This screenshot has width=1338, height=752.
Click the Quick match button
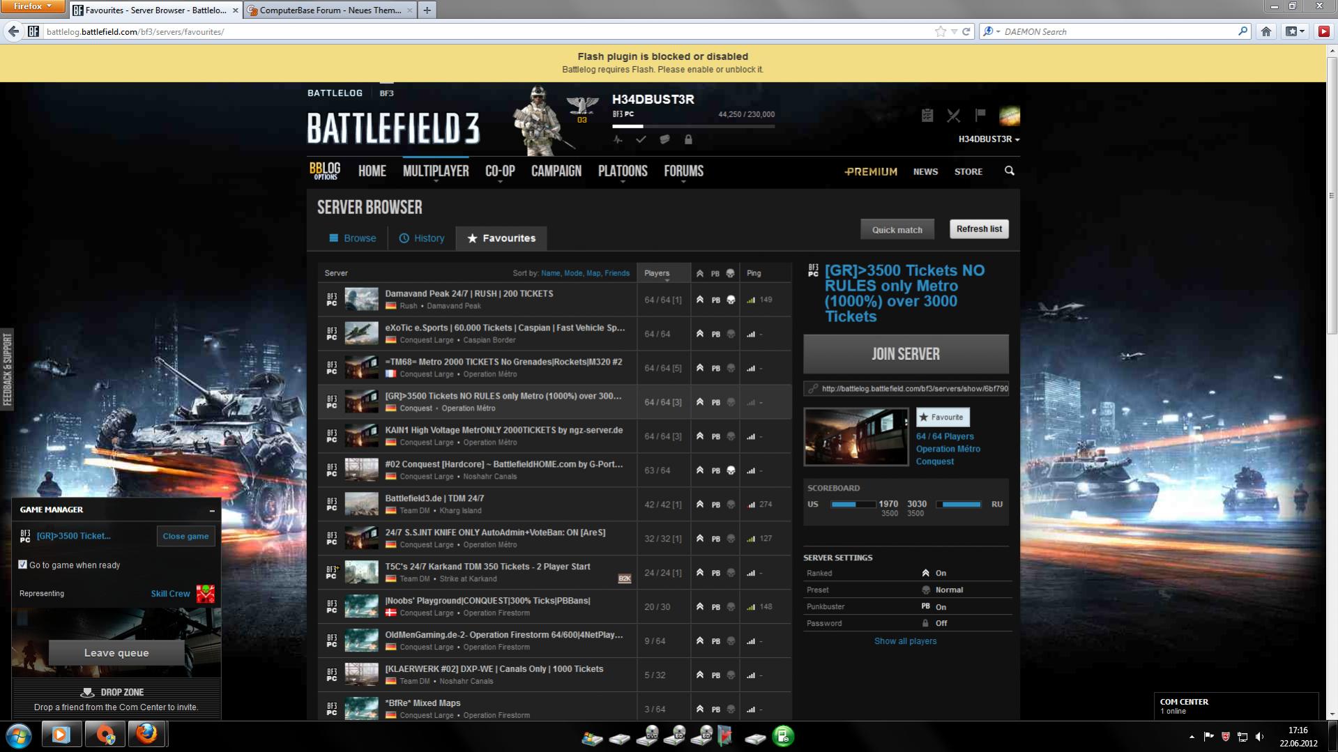click(897, 229)
